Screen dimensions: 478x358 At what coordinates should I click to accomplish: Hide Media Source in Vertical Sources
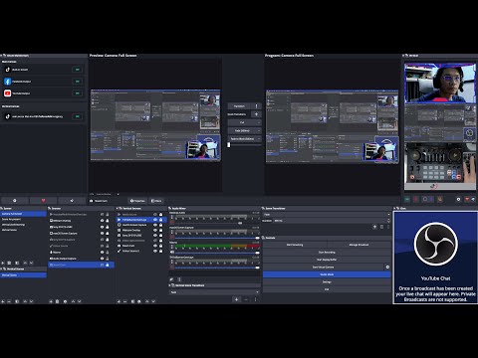tap(155, 215)
